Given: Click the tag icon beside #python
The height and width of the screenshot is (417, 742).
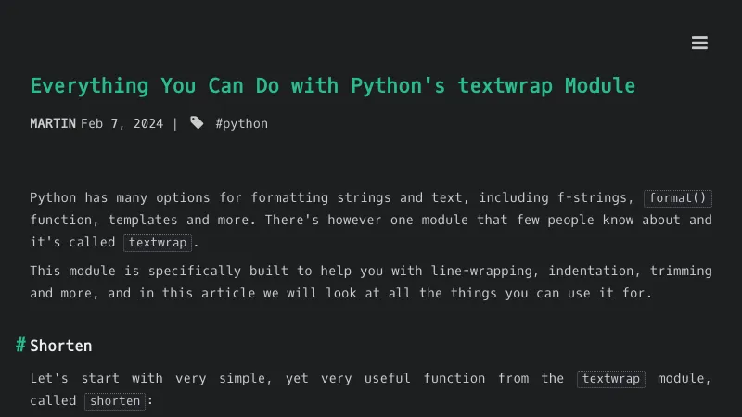Looking at the screenshot, I should point(197,123).
